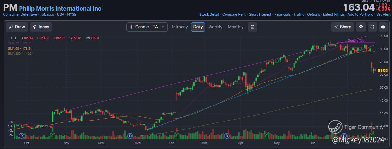Go to the Options section

tap(313, 14)
